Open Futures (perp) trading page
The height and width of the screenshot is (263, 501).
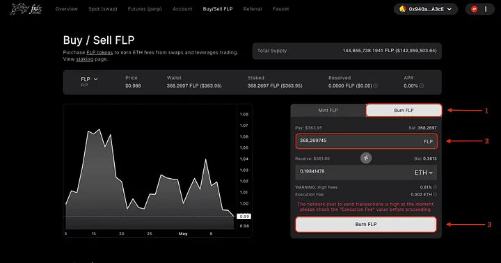pyautogui.click(x=145, y=9)
